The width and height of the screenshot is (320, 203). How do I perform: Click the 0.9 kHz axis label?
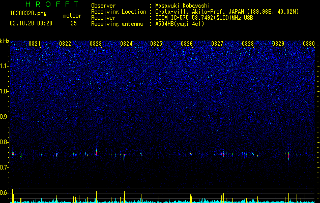pos(5,117)
